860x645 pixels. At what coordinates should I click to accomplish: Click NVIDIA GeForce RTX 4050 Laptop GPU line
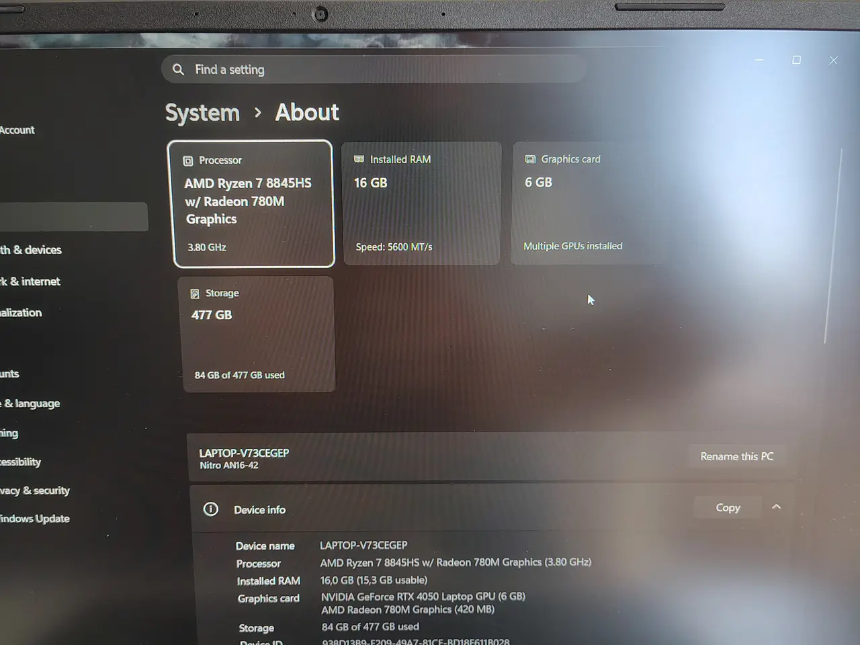[x=423, y=597]
